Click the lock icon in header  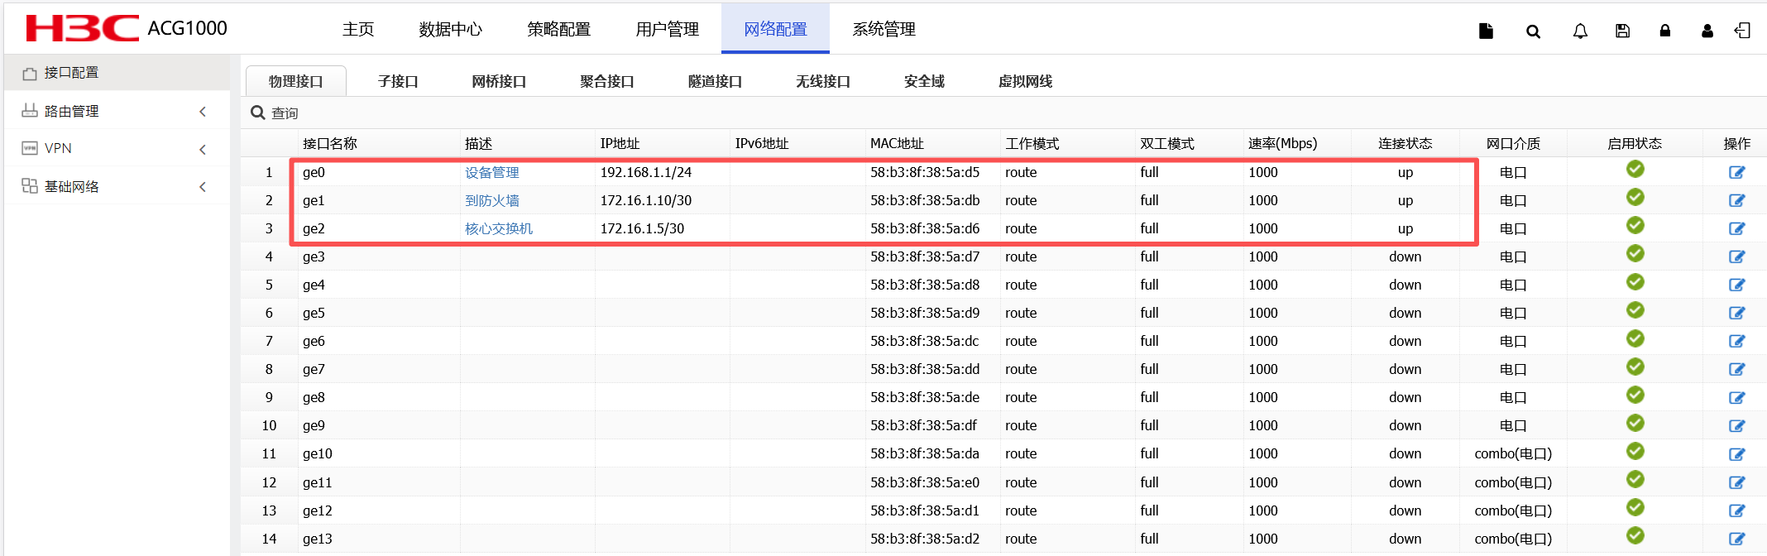coord(1665,31)
